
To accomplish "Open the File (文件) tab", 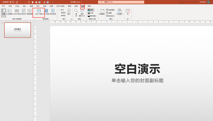I will [3, 6].
